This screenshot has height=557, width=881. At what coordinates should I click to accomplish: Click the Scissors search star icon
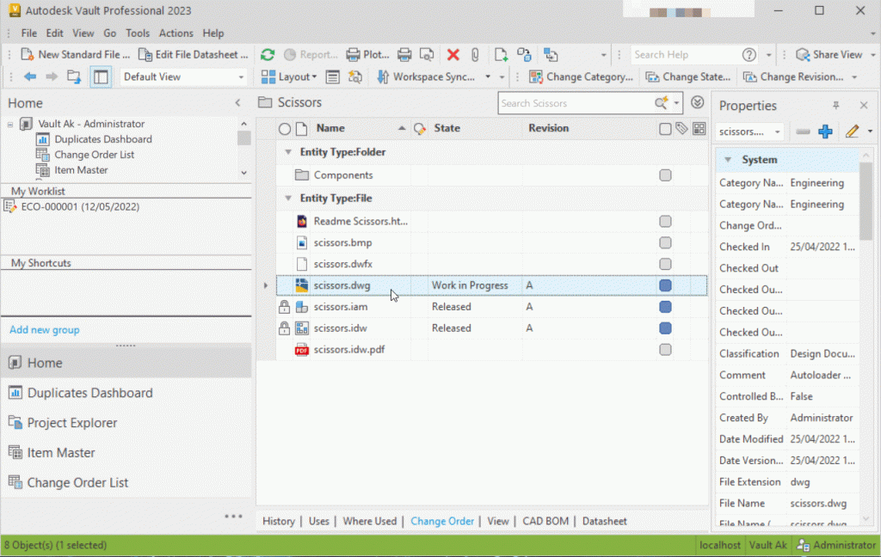(662, 103)
